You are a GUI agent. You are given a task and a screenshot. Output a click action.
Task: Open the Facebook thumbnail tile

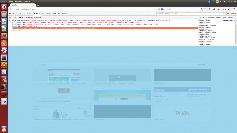pos(182,95)
